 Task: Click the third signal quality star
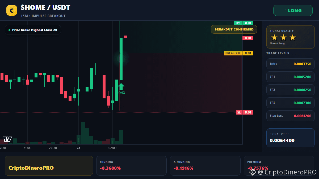point(292,37)
